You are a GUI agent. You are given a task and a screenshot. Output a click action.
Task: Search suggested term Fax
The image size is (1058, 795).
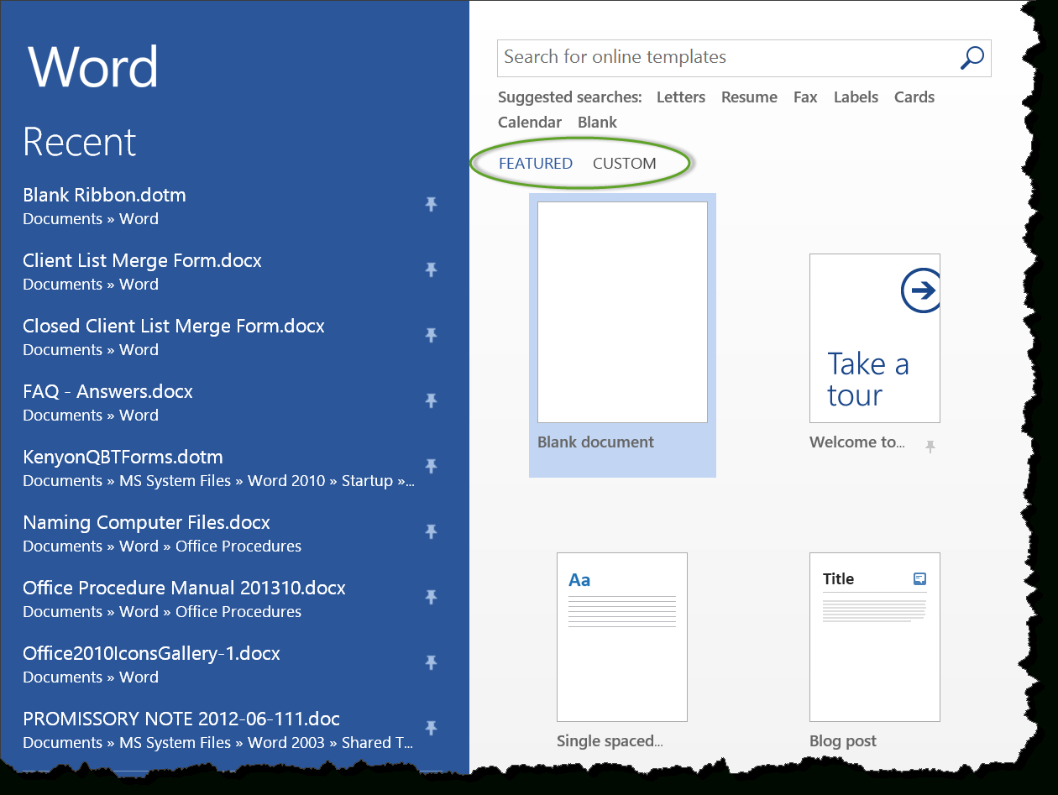point(805,97)
